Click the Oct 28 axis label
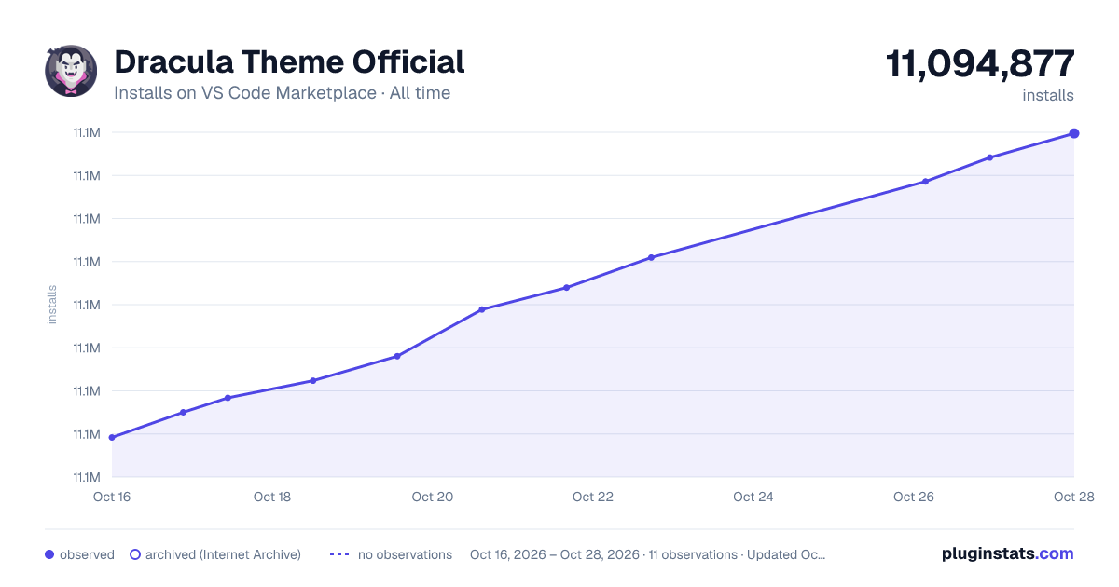 point(1072,497)
